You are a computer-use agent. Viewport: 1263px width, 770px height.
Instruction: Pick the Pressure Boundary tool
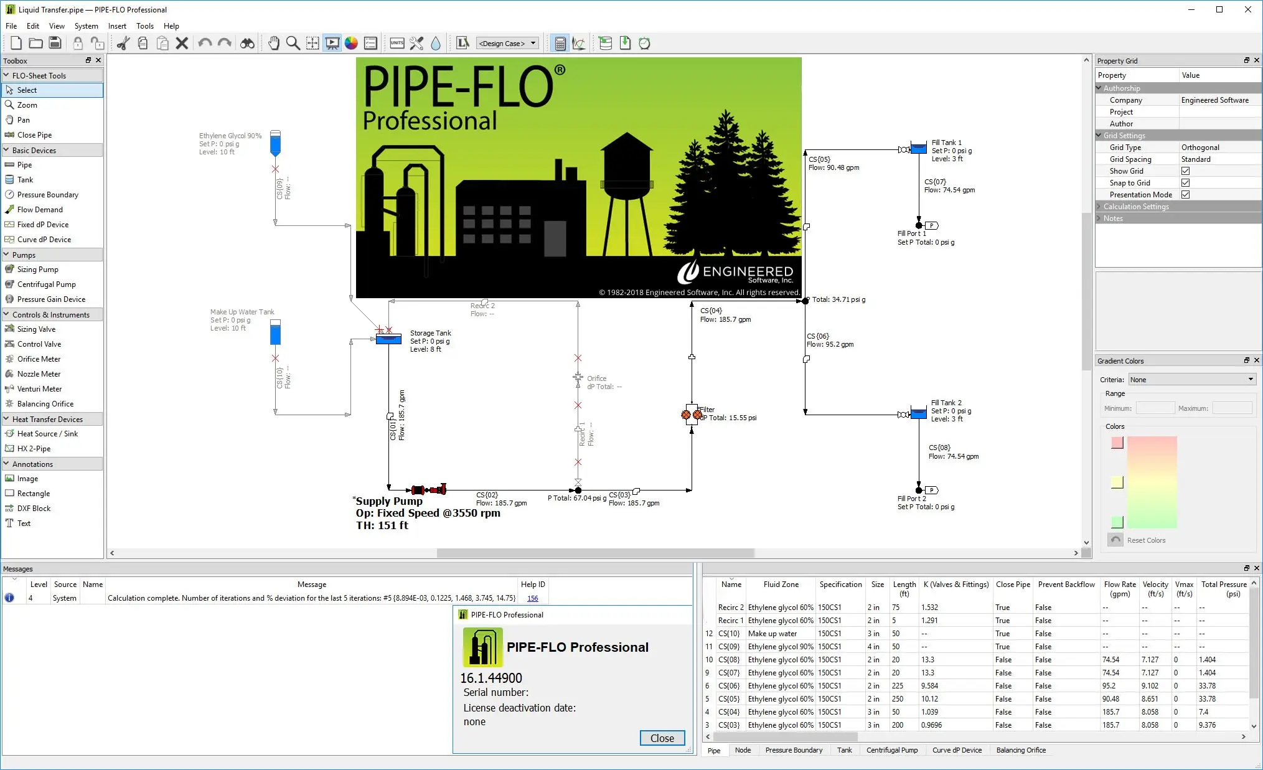point(47,195)
